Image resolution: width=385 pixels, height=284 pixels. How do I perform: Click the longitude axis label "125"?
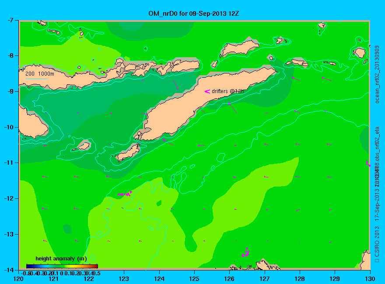point(194,279)
